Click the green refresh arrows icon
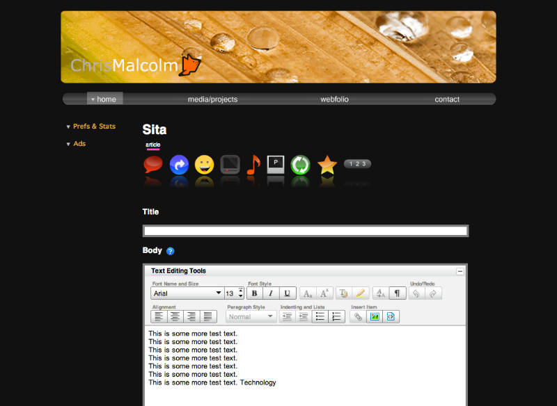Image resolution: width=557 pixels, height=406 pixels. (x=300, y=165)
